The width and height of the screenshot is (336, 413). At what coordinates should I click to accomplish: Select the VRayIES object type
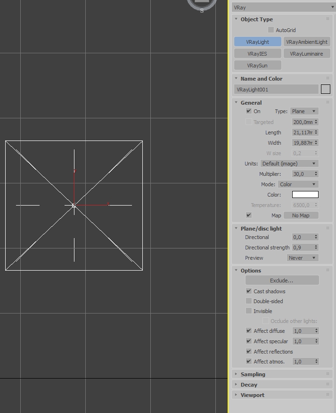[257, 54]
